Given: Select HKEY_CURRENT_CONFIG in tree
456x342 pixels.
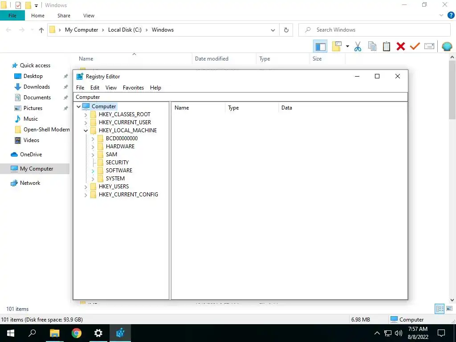Looking at the screenshot, I should click(128, 195).
